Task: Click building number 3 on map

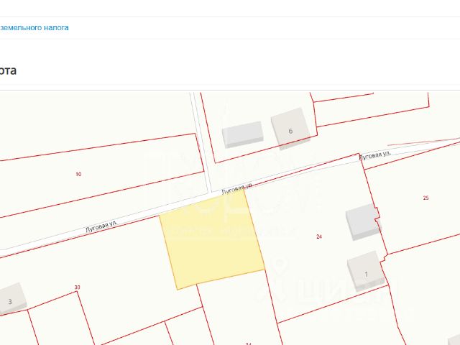Action: (x=11, y=299)
